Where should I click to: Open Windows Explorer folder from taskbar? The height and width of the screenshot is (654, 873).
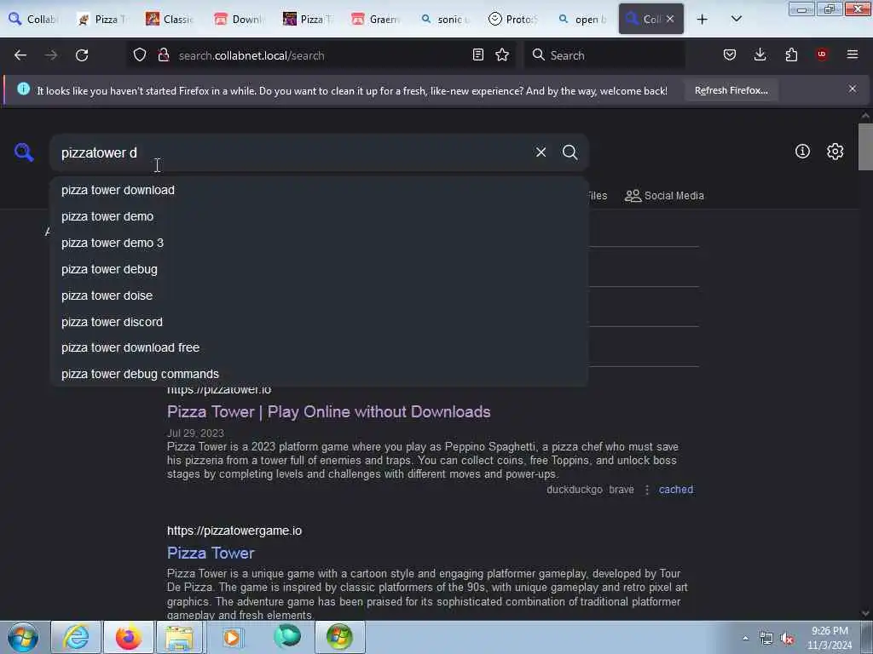click(x=179, y=637)
